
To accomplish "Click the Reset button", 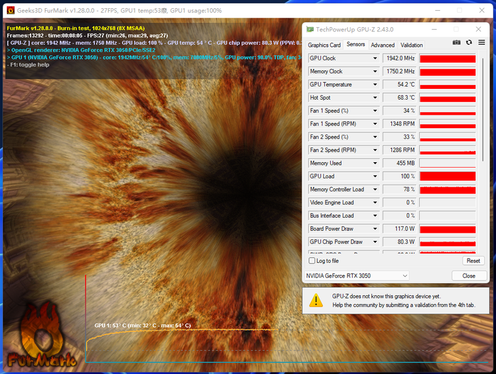I will (x=473, y=261).
